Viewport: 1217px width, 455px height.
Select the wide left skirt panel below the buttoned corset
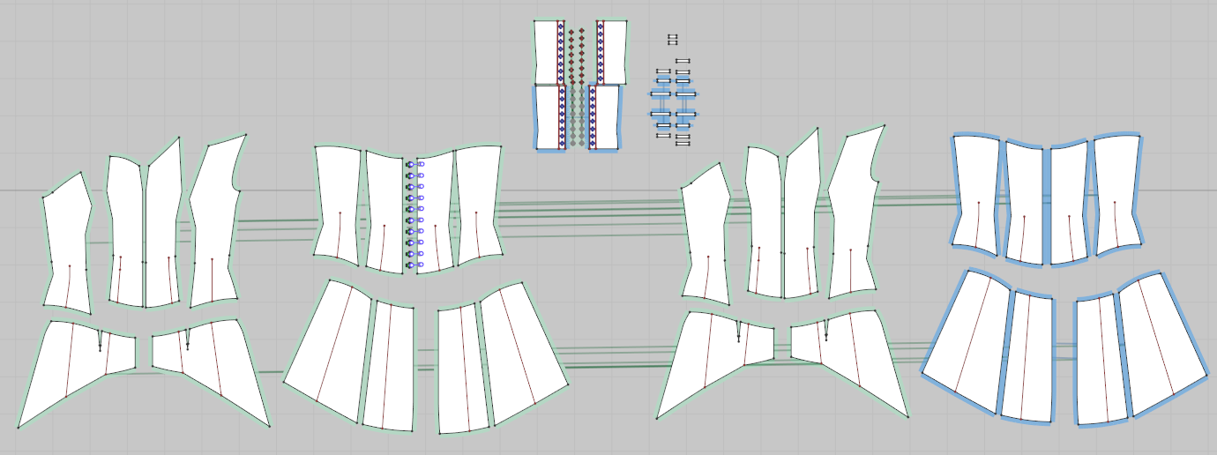[331, 353]
